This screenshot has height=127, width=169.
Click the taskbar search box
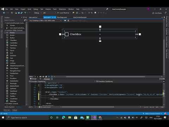tap(27, 117)
